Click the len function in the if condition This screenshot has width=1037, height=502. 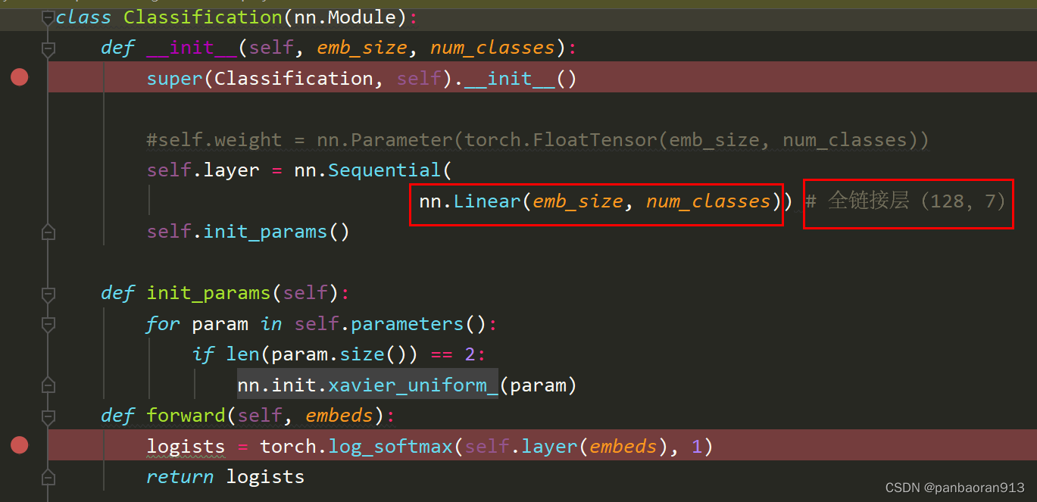tap(242, 354)
